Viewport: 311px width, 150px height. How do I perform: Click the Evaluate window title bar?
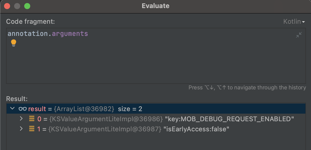coord(155,6)
